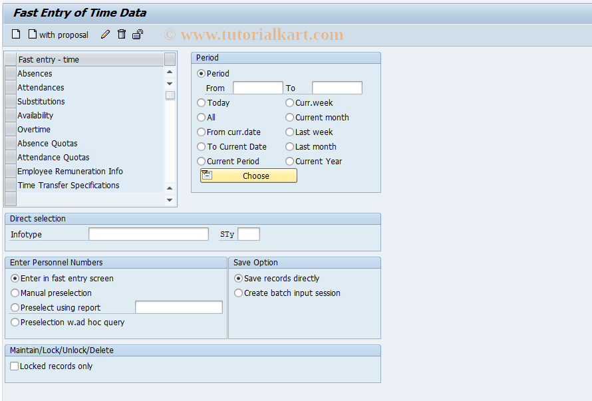This screenshot has height=401, width=592.
Task: Click the padlock lock/unlock icon
Action: (x=137, y=34)
